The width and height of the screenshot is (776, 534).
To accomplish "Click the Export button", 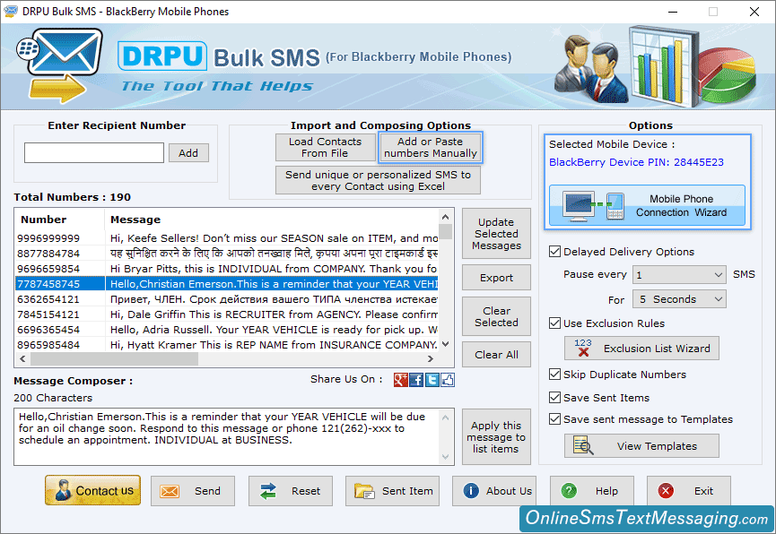I will pos(496,278).
